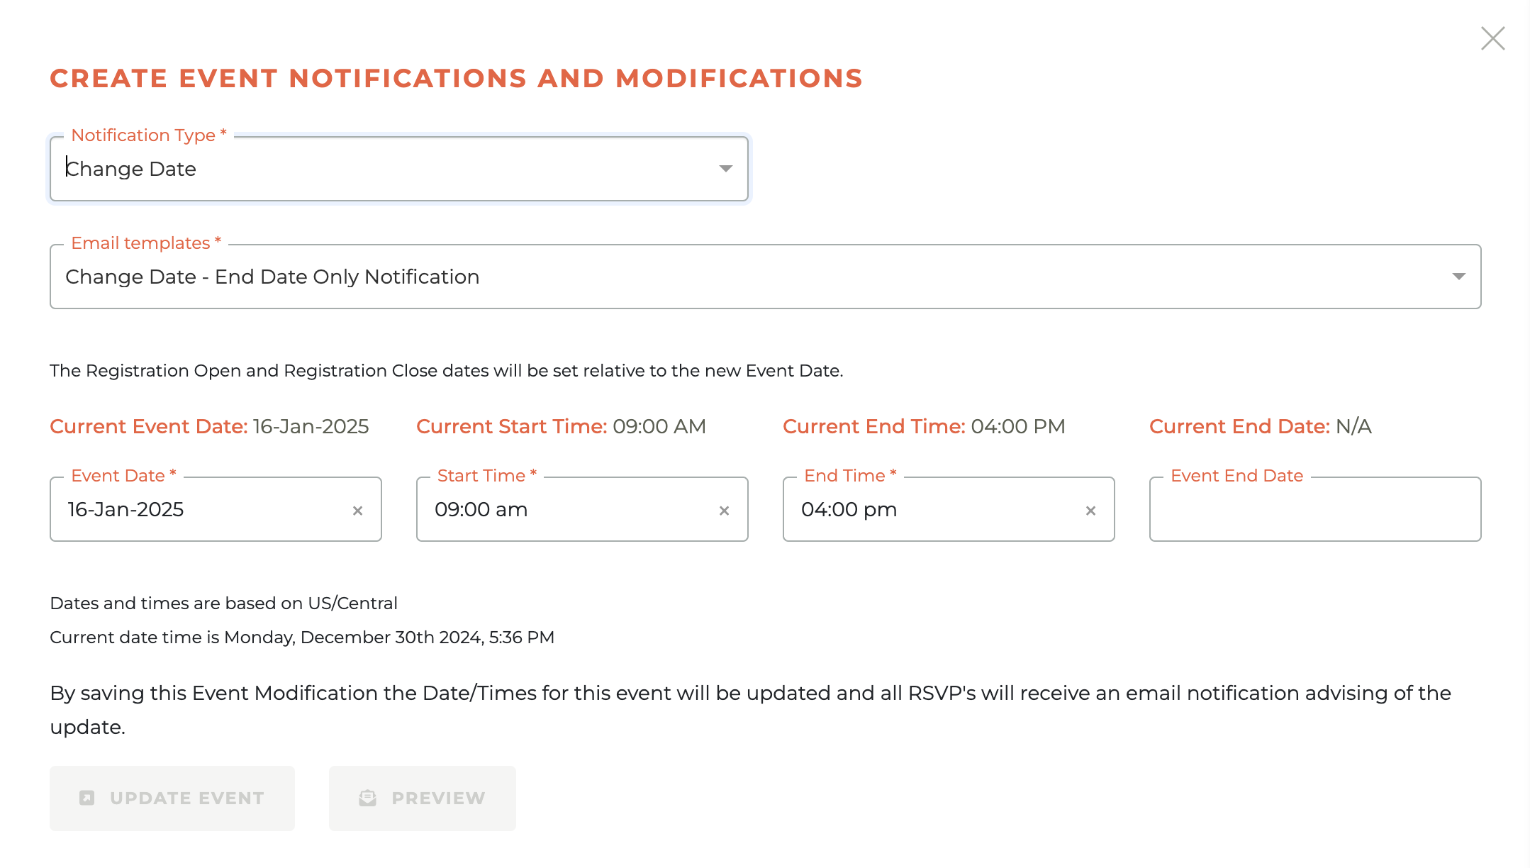Clear the Event Date field value
The height and width of the screenshot is (868, 1530).
coord(357,511)
